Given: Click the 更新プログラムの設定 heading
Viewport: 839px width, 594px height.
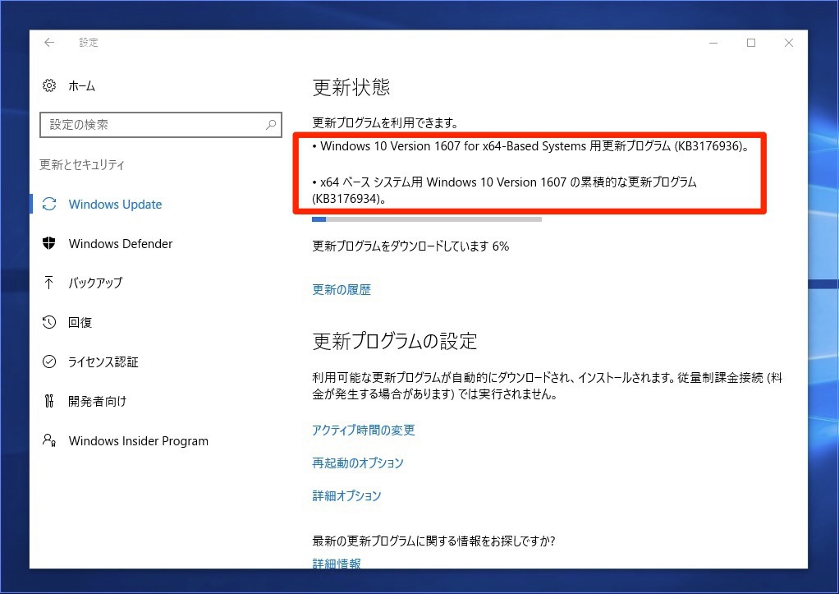Looking at the screenshot, I should click(x=394, y=341).
